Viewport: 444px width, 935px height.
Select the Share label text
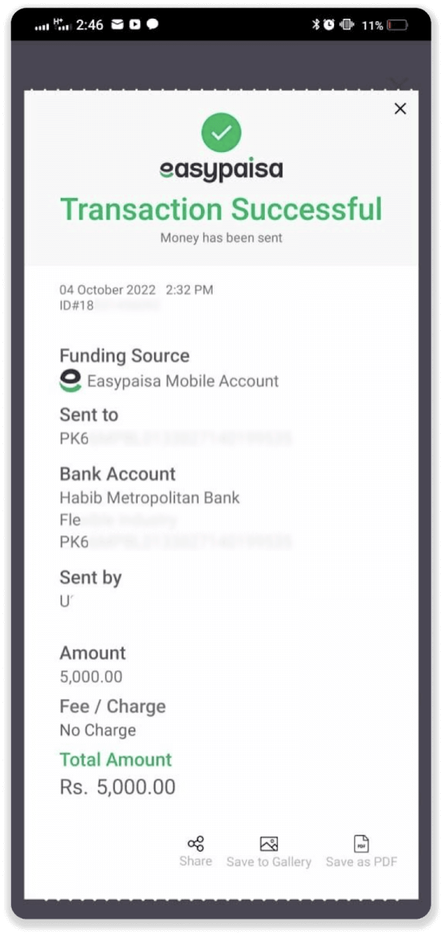click(x=196, y=861)
